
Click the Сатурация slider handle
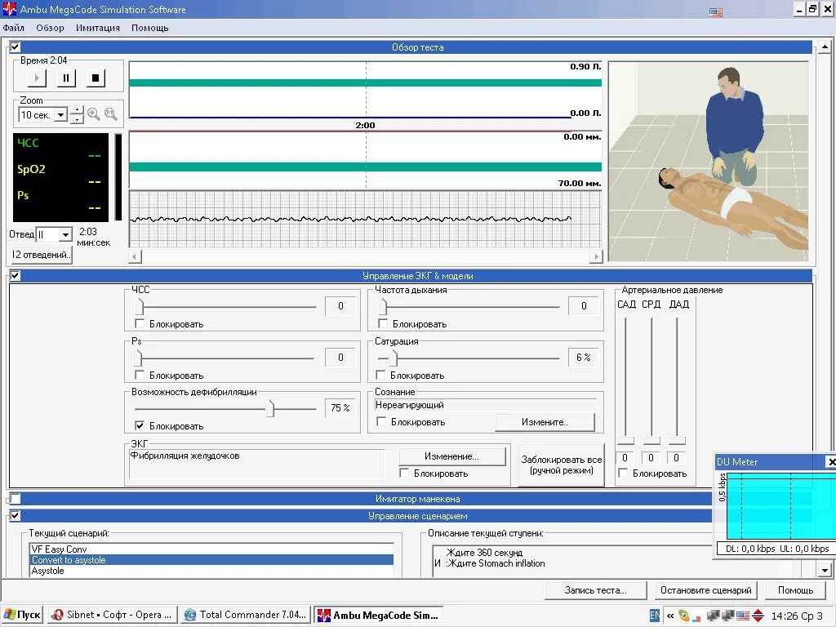point(394,358)
